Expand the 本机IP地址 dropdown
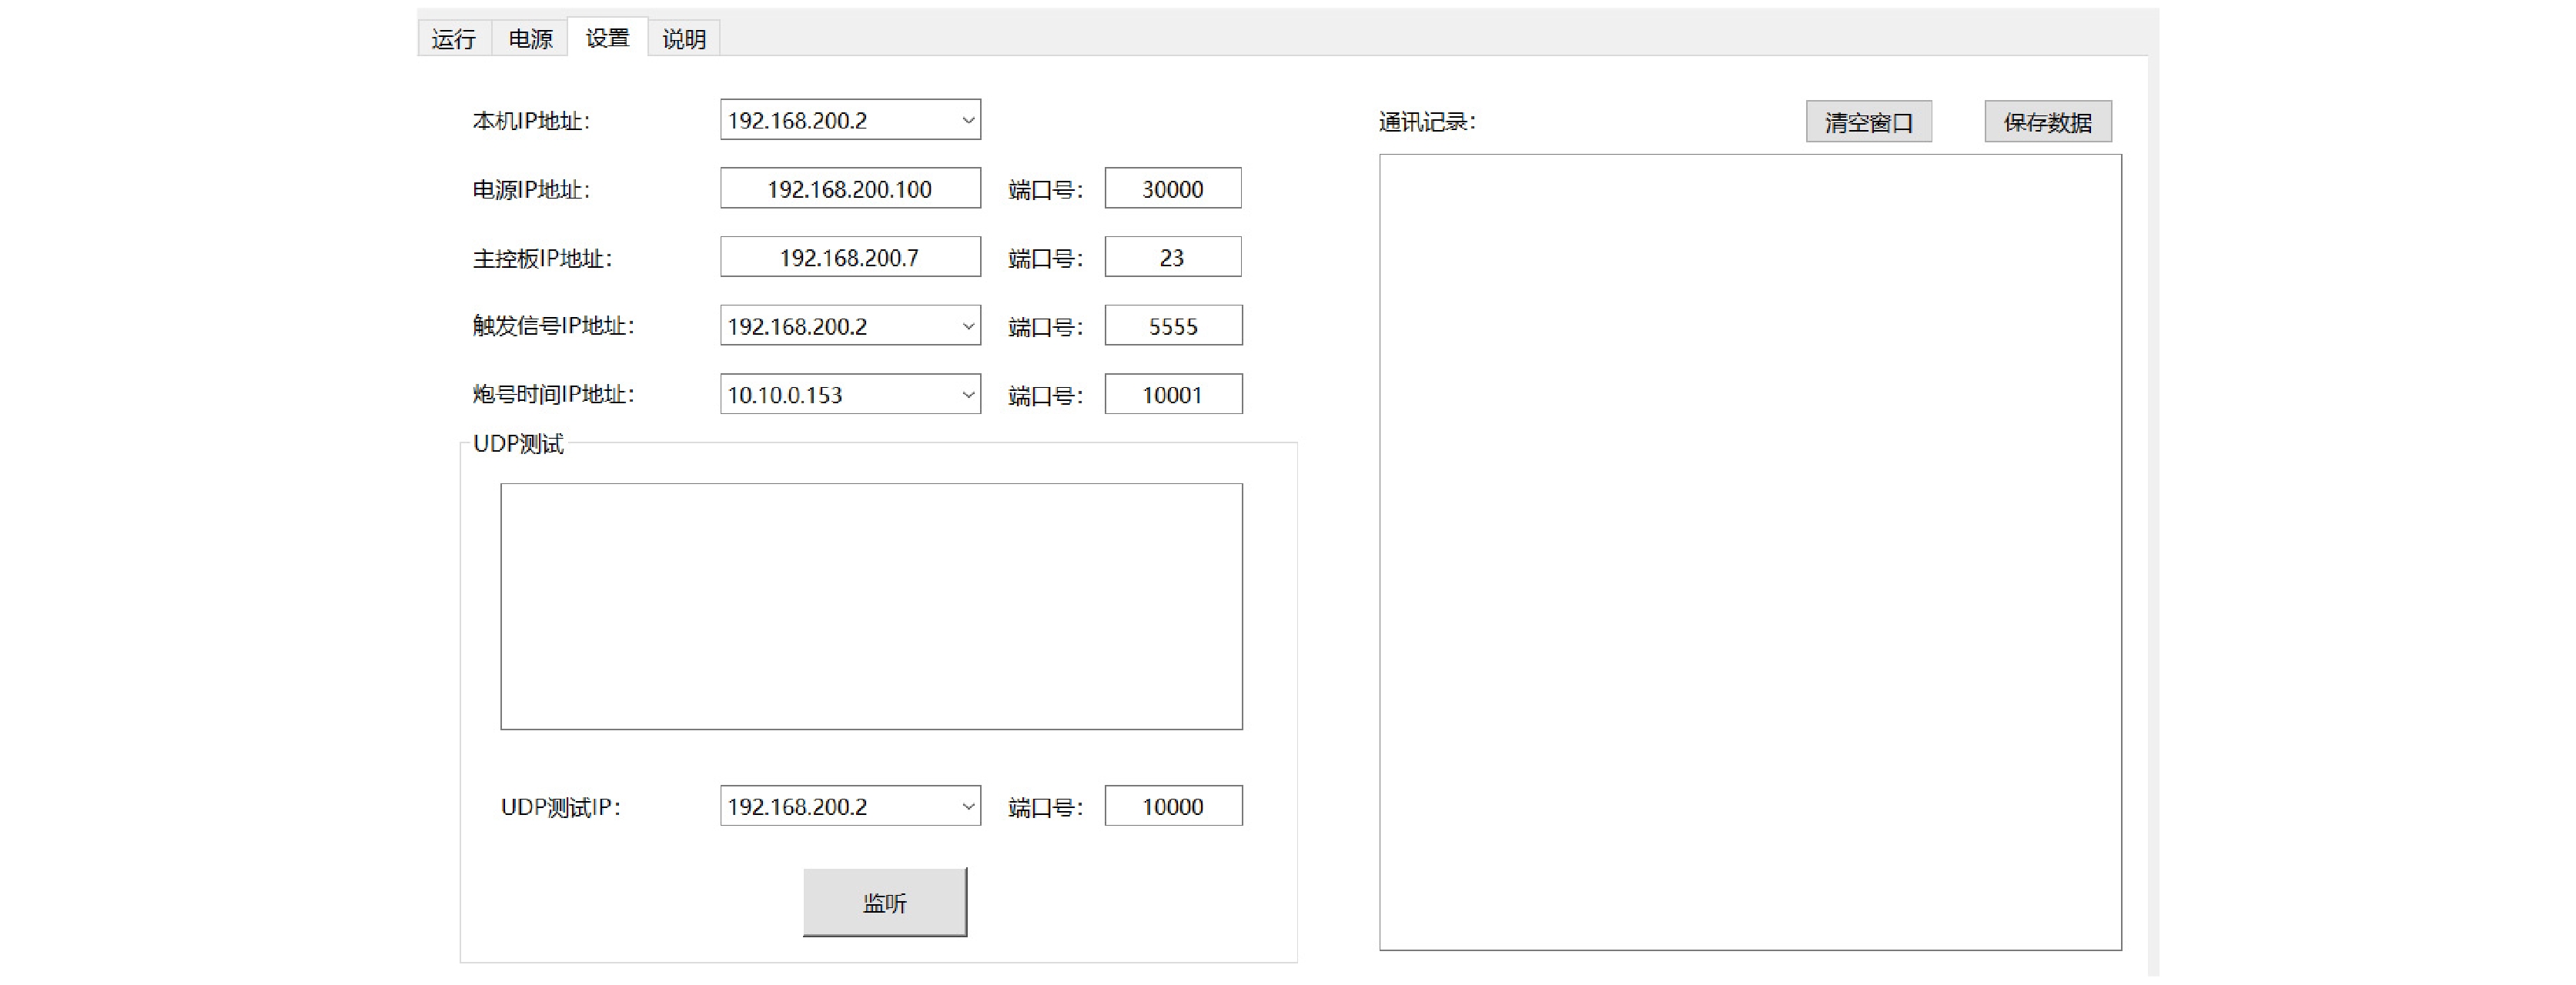The image size is (2576, 985). [967, 120]
